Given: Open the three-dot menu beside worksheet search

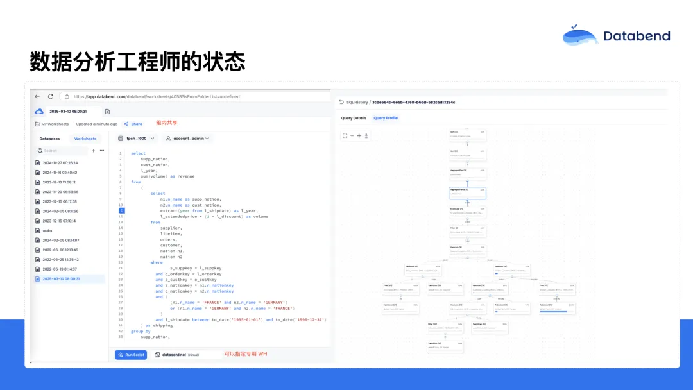Looking at the screenshot, I should pos(102,151).
